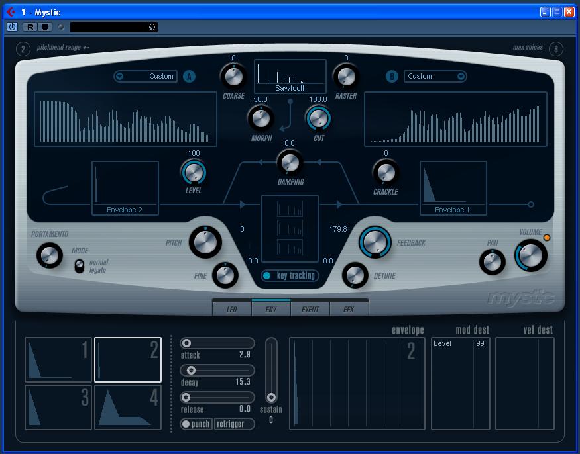Click the black preset name field
The width and height of the screenshot is (580, 454).
point(109,27)
